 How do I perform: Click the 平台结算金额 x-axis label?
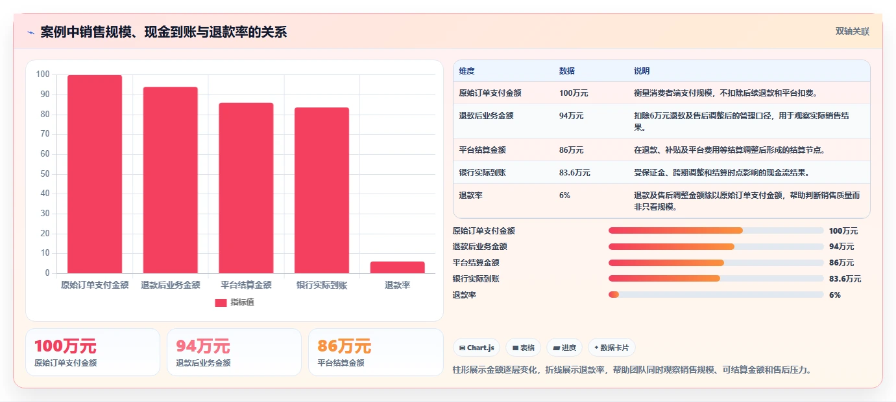[x=246, y=285]
